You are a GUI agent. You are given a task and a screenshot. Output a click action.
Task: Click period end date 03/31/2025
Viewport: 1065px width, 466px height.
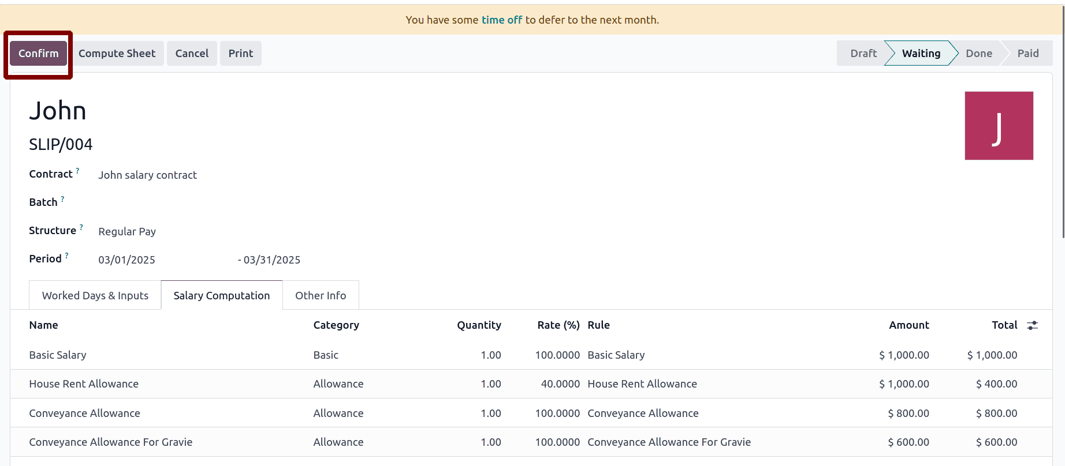(x=272, y=260)
